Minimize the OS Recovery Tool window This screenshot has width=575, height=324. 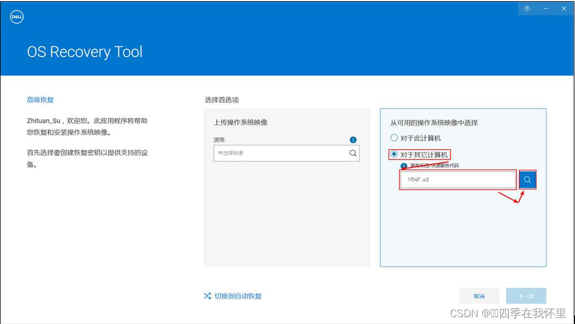tap(546, 8)
